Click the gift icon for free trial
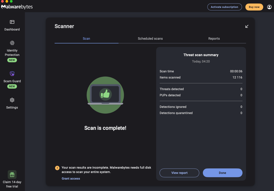Image resolution: width=274 pixels, height=191 pixels. (12, 174)
